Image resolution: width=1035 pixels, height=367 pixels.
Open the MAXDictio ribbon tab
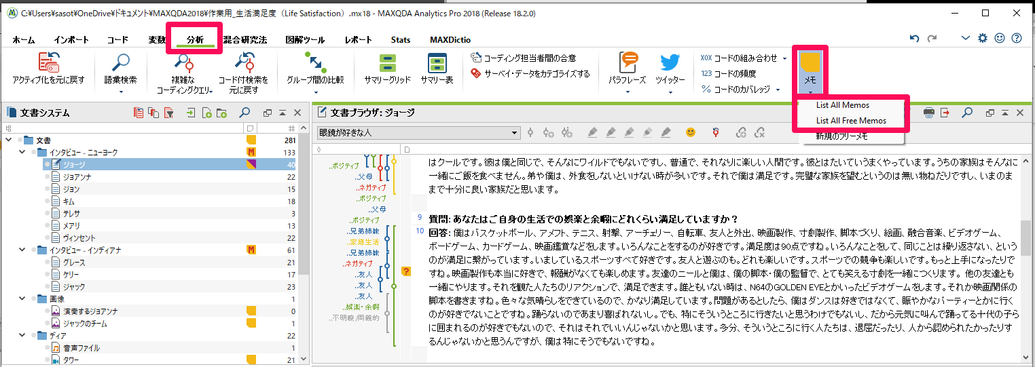point(450,40)
